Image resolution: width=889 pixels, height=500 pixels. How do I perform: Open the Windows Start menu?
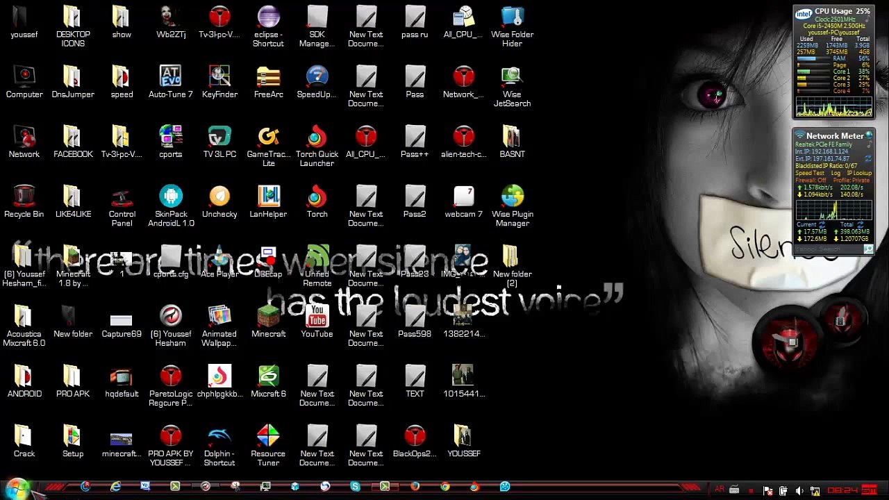point(17,487)
